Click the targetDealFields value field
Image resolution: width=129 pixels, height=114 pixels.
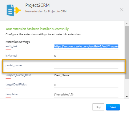(x=86, y=85)
